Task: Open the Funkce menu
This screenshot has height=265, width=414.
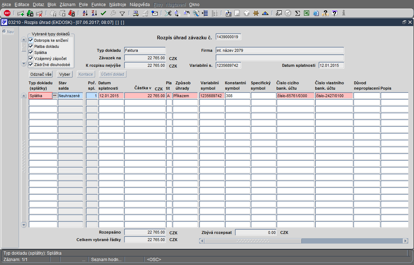Action: [98, 5]
